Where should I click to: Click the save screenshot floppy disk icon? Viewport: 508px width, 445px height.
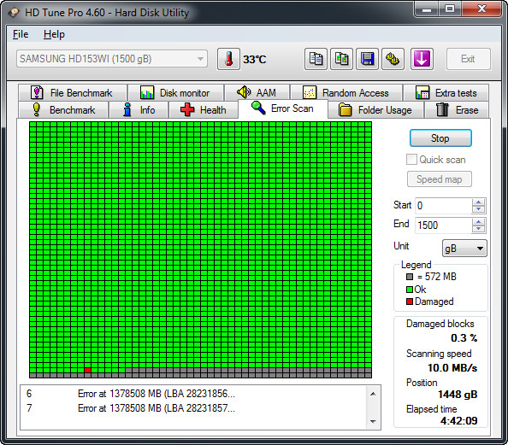367,59
